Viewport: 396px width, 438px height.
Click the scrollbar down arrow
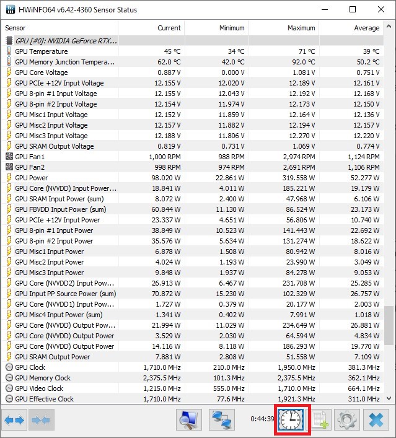(389, 398)
